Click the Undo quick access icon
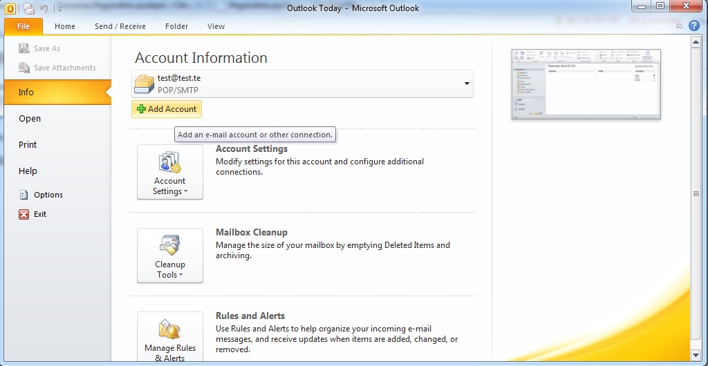Image resolution: width=708 pixels, height=366 pixels. 44,8
